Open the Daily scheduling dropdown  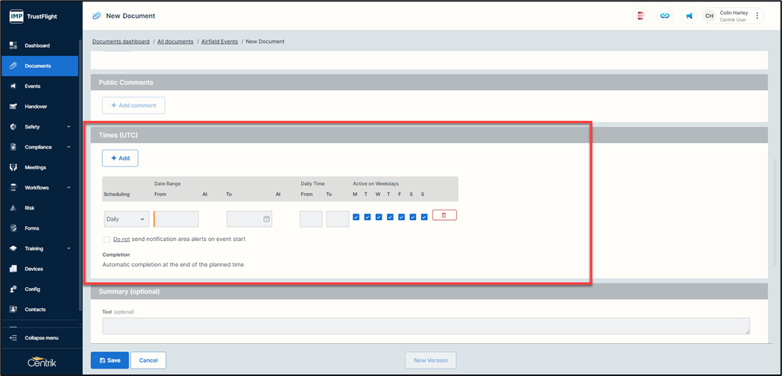click(x=125, y=219)
